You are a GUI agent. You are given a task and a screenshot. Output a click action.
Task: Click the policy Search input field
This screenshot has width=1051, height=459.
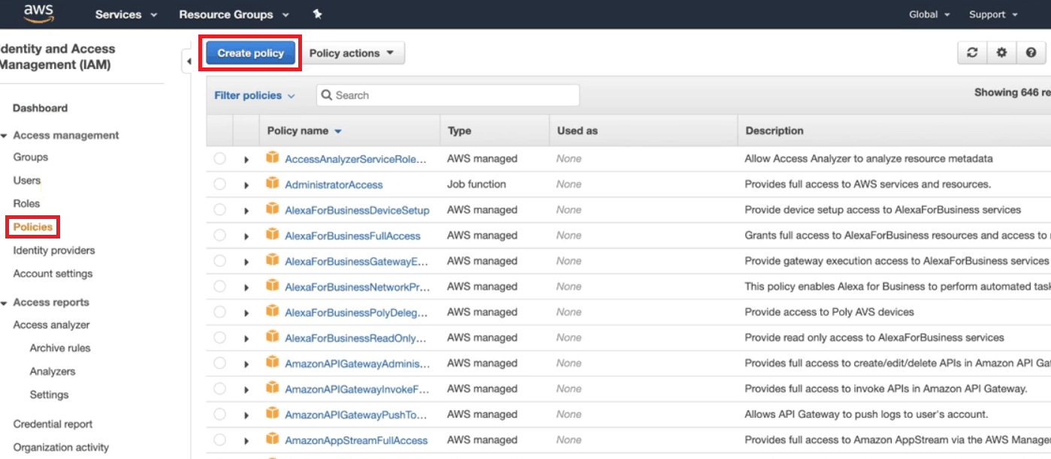448,95
